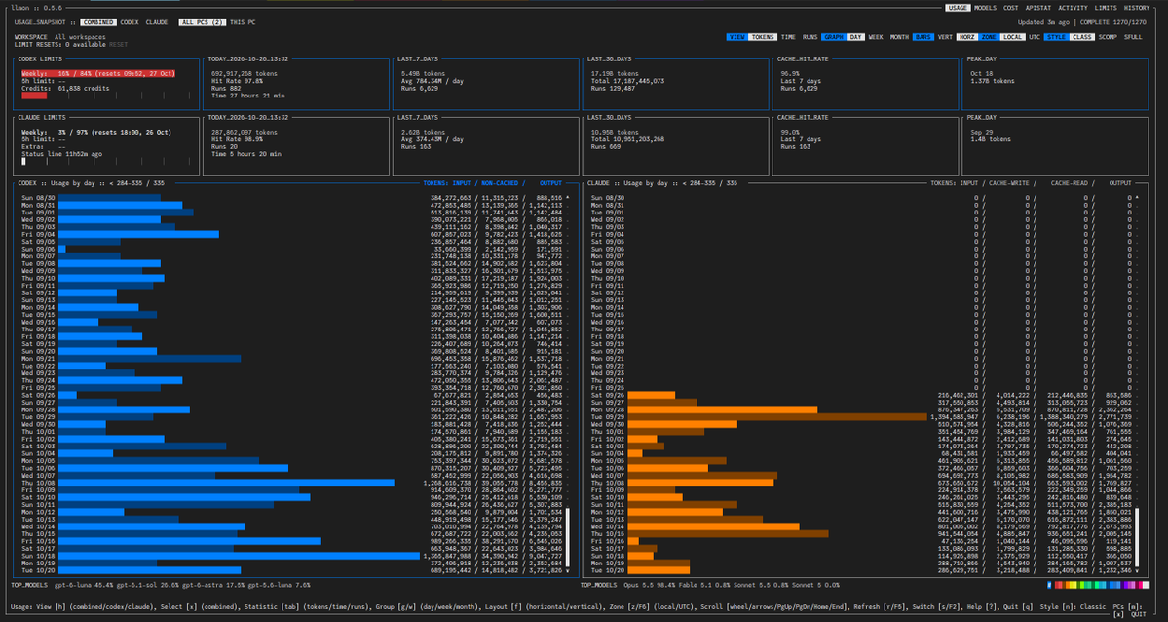
Task: Choose the CLASS style
Action: click(x=1081, y=37)
